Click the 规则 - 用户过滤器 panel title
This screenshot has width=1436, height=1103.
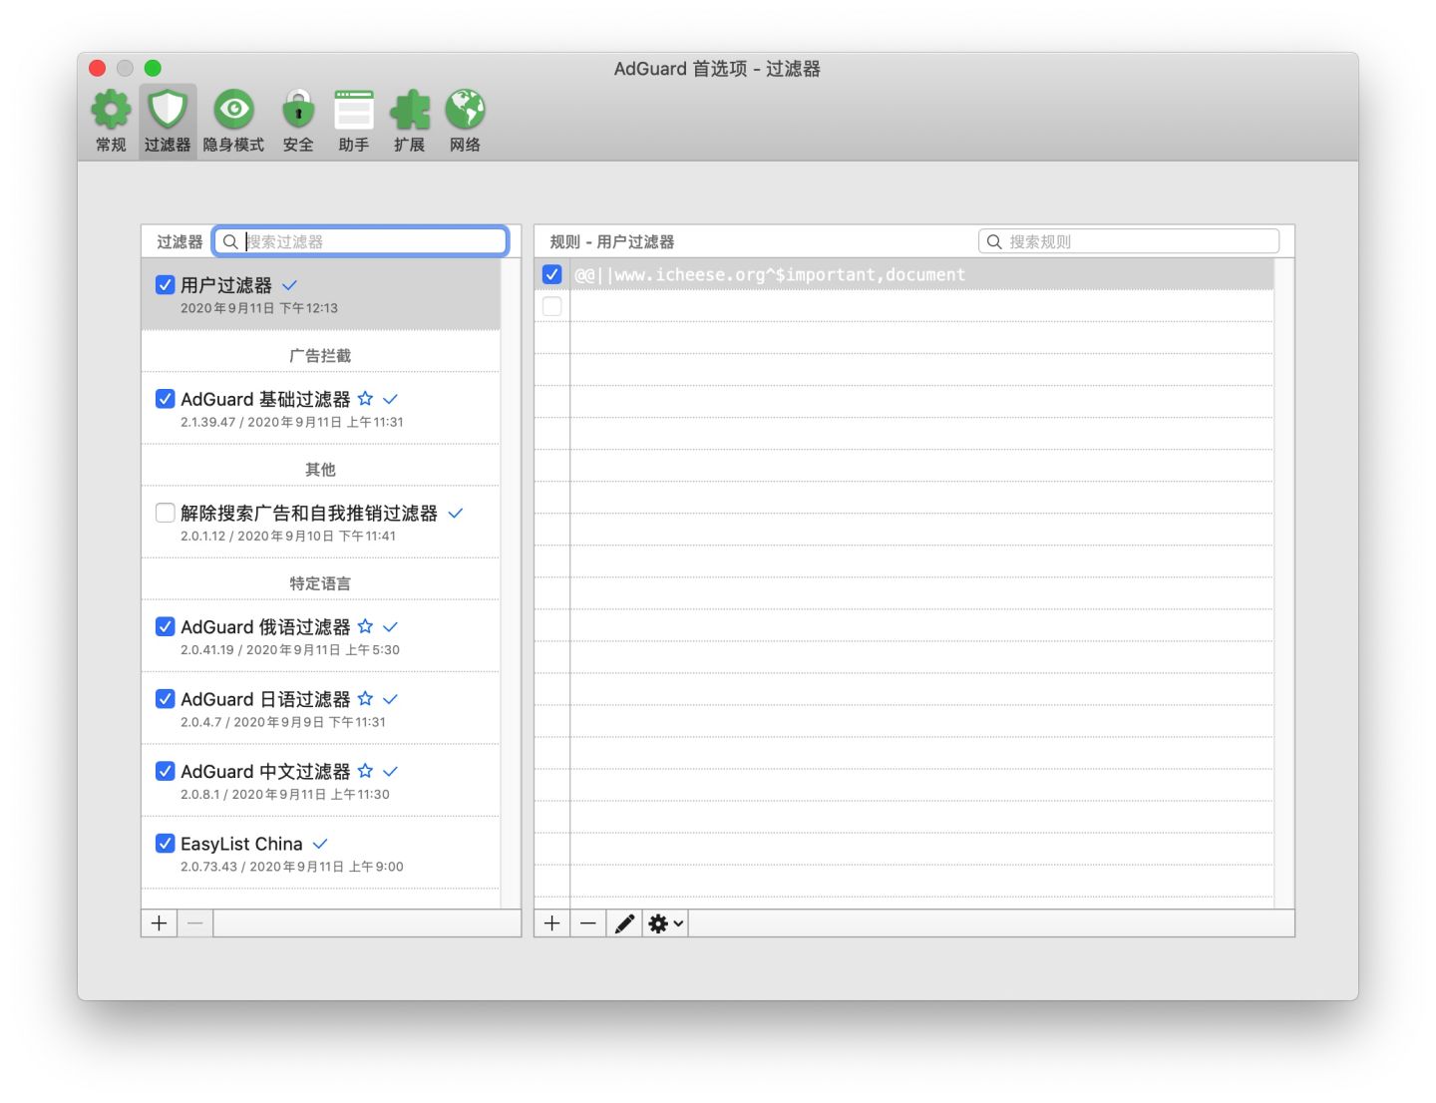tap(612, 241)
